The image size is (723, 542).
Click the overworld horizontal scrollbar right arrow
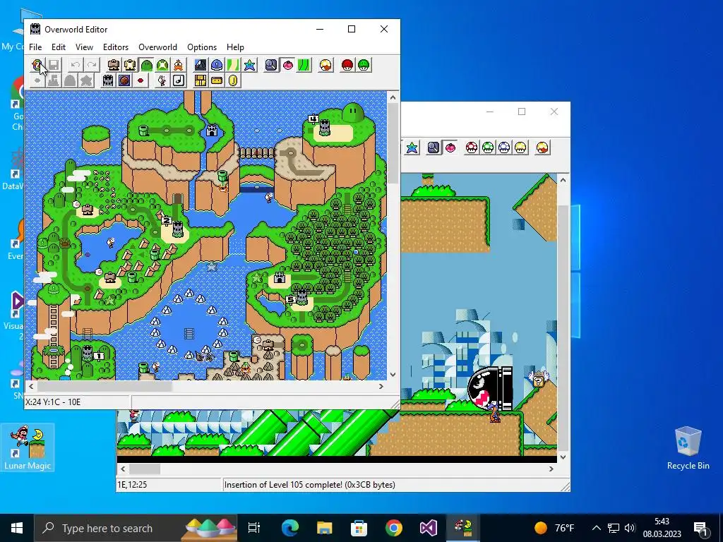(381, 386)
